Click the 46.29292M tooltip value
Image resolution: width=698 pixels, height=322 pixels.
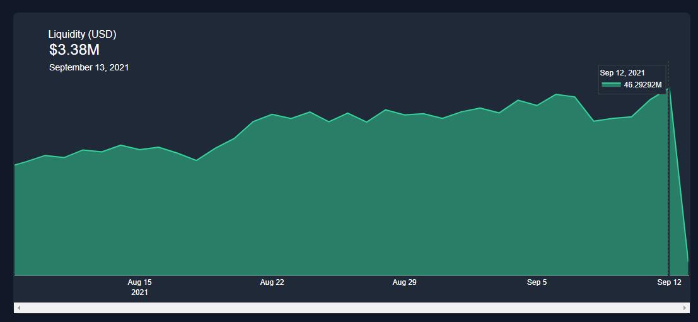coord(643,85)
